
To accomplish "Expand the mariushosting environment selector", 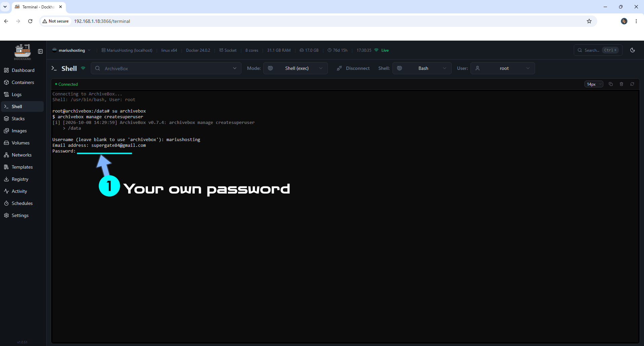I will [x=71, y=50].
